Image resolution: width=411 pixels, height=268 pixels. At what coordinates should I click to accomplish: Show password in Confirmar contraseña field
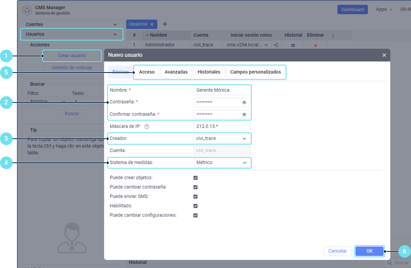(244, 115)
